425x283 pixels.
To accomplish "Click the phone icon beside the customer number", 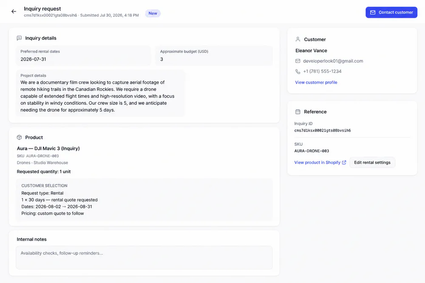I will point(298,71).
